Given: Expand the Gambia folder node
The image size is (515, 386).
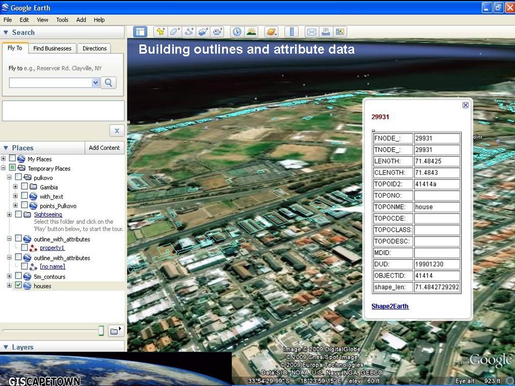Looking at the screenshot, I should pos(16,187).
